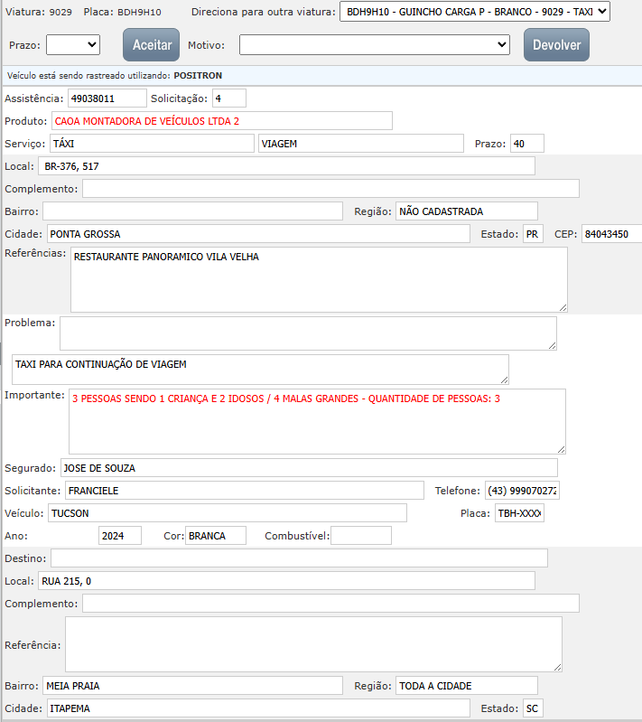642x722 pixels.
Task: Click the Serviço field containing TÁXI
Action: coord(151,144)
